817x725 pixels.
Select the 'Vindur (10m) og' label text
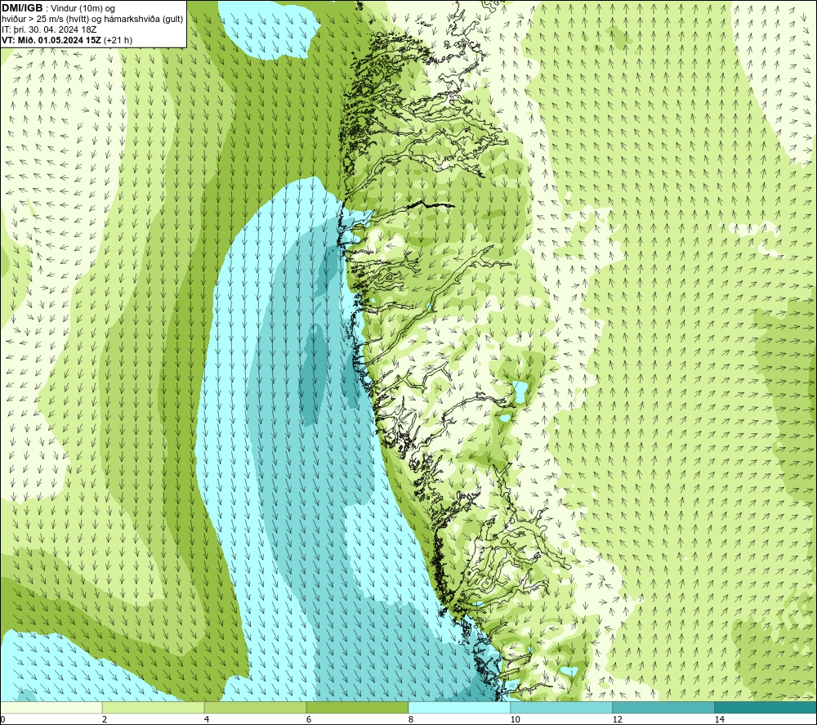83,9
